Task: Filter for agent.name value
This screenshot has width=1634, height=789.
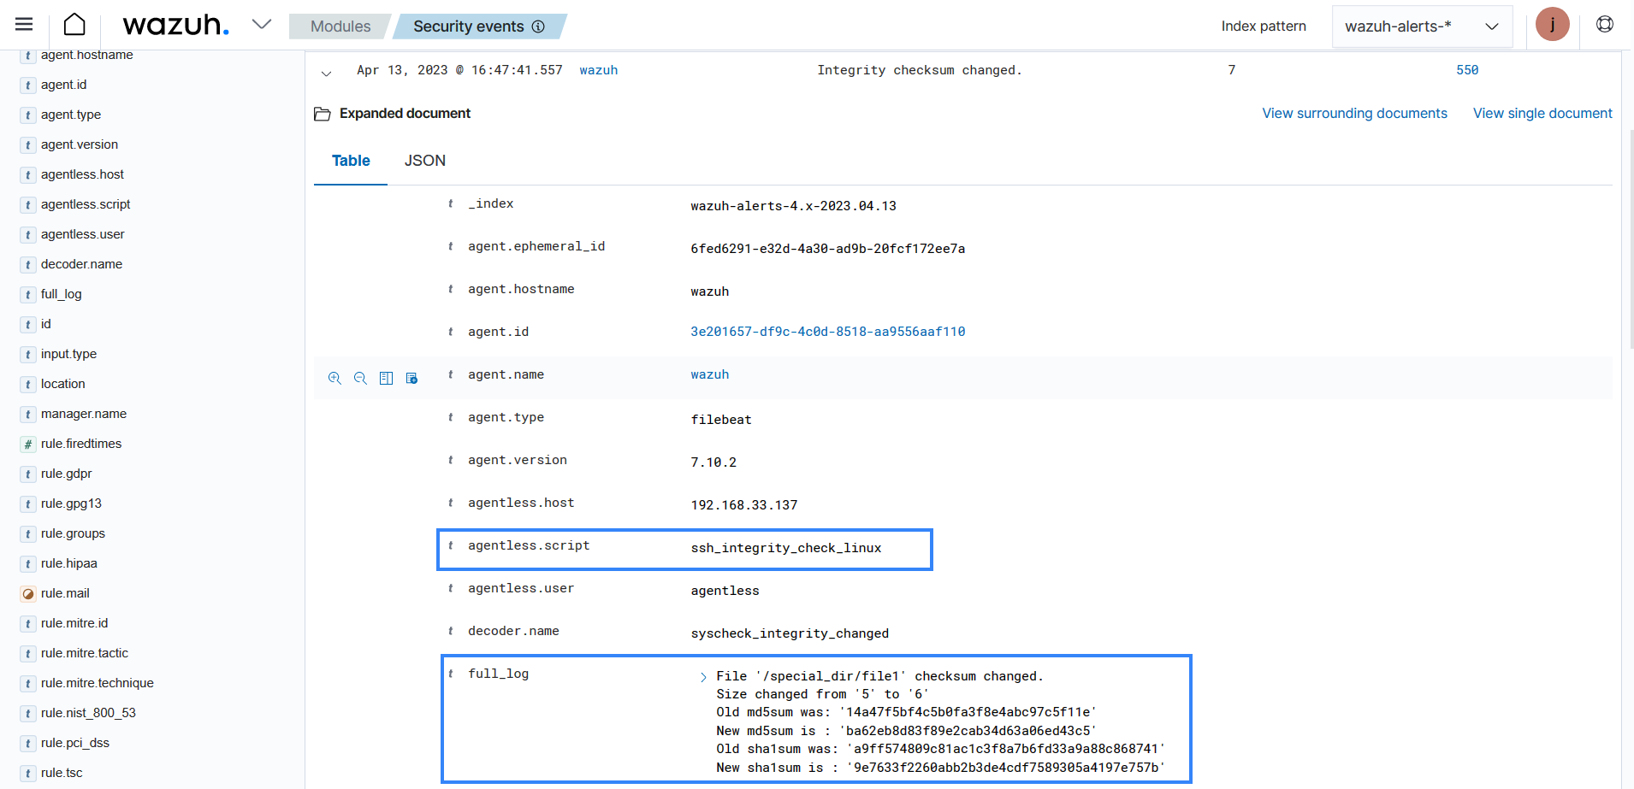Action: tap(334, 378)
